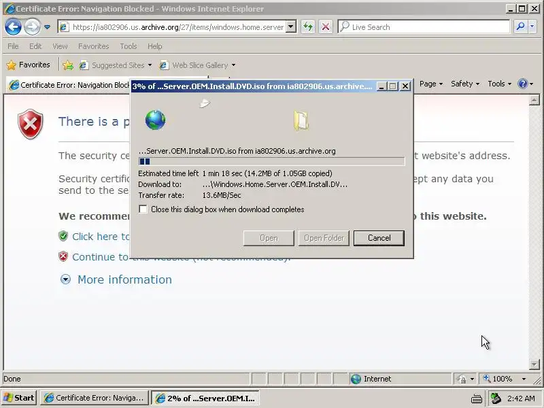Open the Tools menu in menu bar
Screen dimensions: 544x408
129,46
